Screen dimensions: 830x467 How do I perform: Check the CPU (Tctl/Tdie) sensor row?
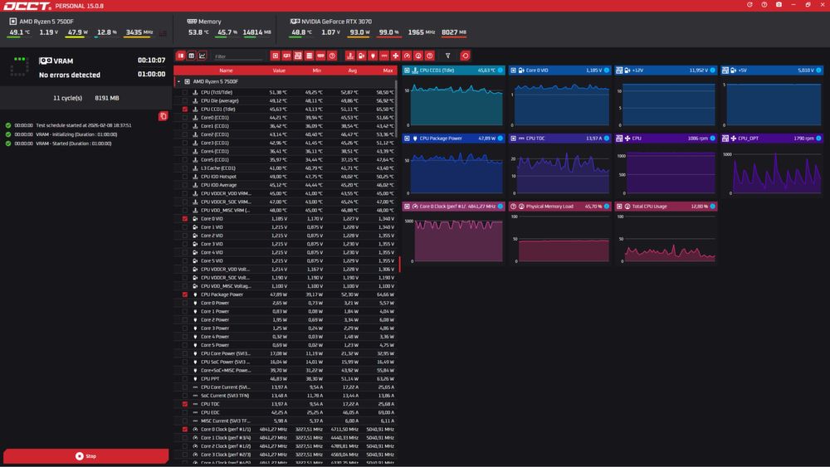pyautogui.click(x=185, y=92)
